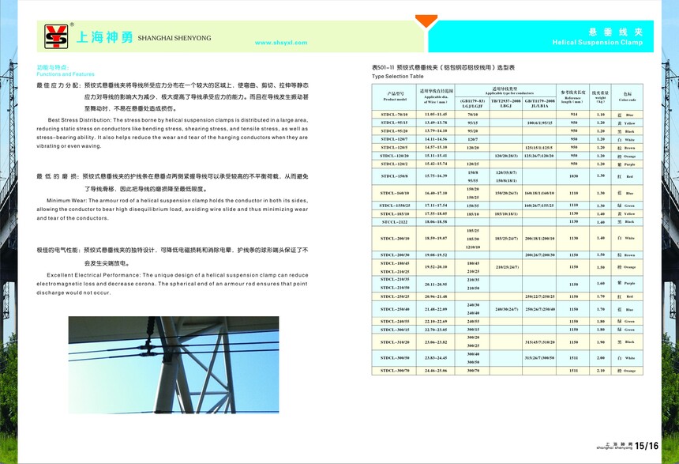Image resolution: width=679 pixels, height=464 pixels.
Task: Click the STDCL-300/70 product model cell
Action: (x=395, y=370)
